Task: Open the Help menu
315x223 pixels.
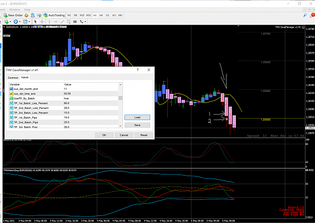Action: click(x=27, y=10)
